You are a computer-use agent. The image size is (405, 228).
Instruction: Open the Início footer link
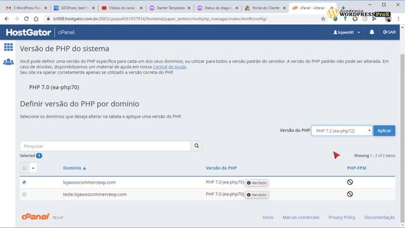(268, 217)
